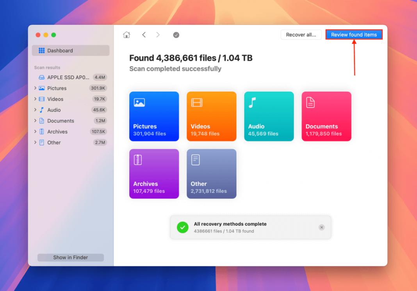
Task: Select the checkmark session icon in toolbar
Action: 176,34
